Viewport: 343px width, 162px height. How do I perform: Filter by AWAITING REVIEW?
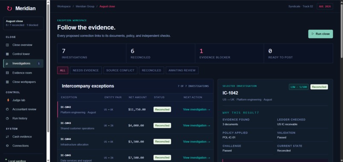(x=182, y=71)
